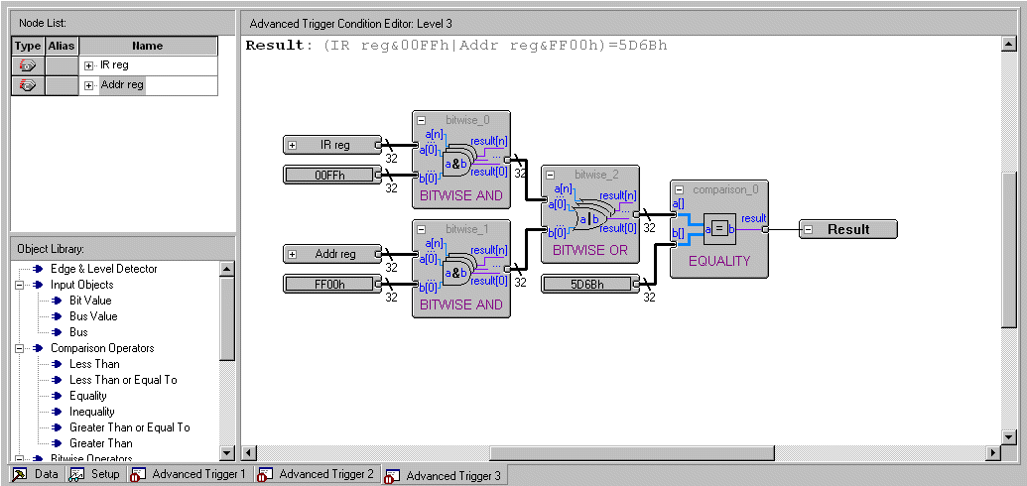Screen dimensions: 1027x486
Task: Expand Addr reg in the Node List
Action: click(x=89, y=85)
